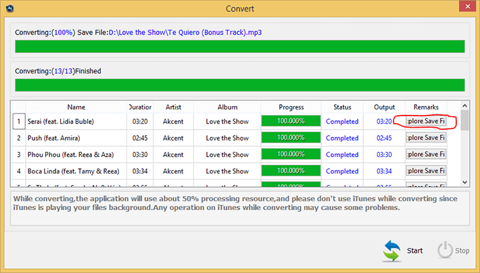
Task: Open save folder for Push track
Action: point(426,138)
